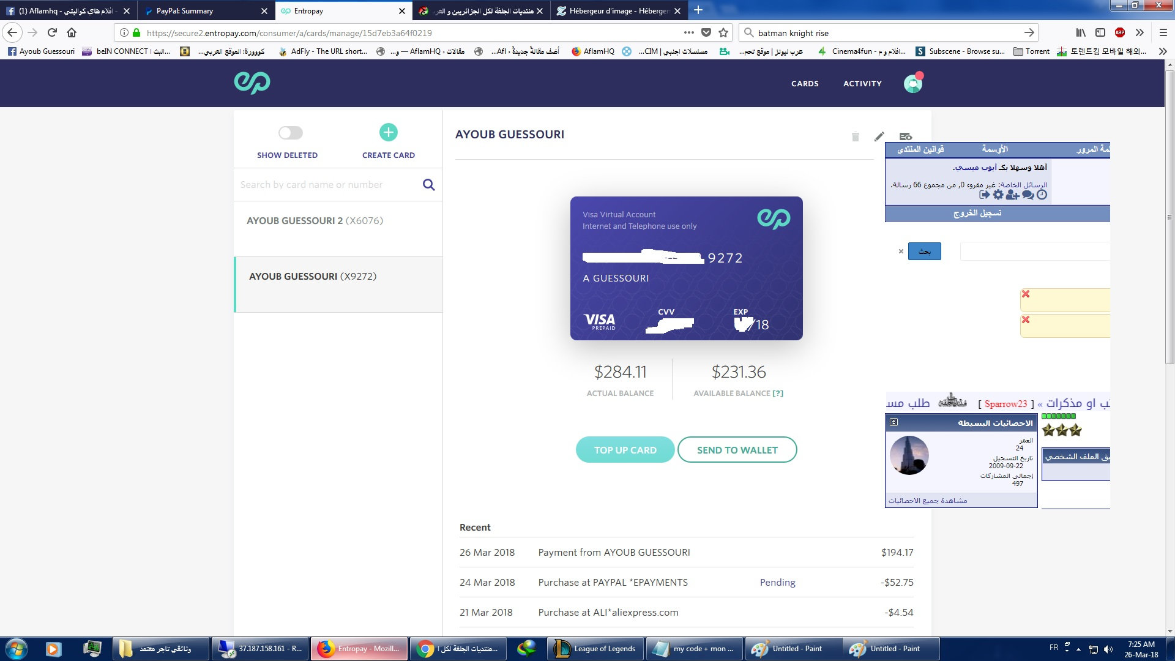Click the search magnifier in card list
1175x661 pixels.
tap(429, 185)
